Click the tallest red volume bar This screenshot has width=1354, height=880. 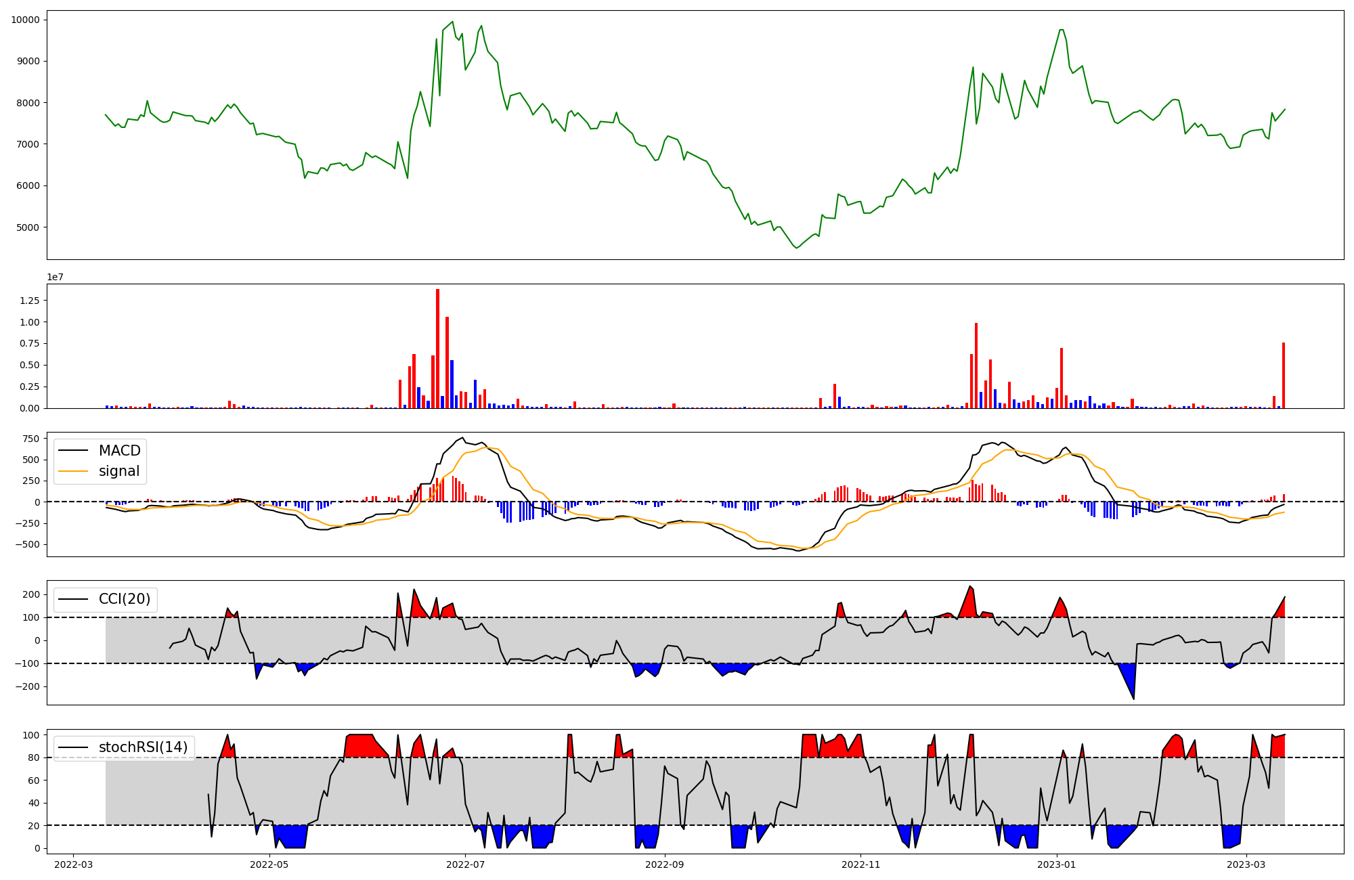point(437,349)
